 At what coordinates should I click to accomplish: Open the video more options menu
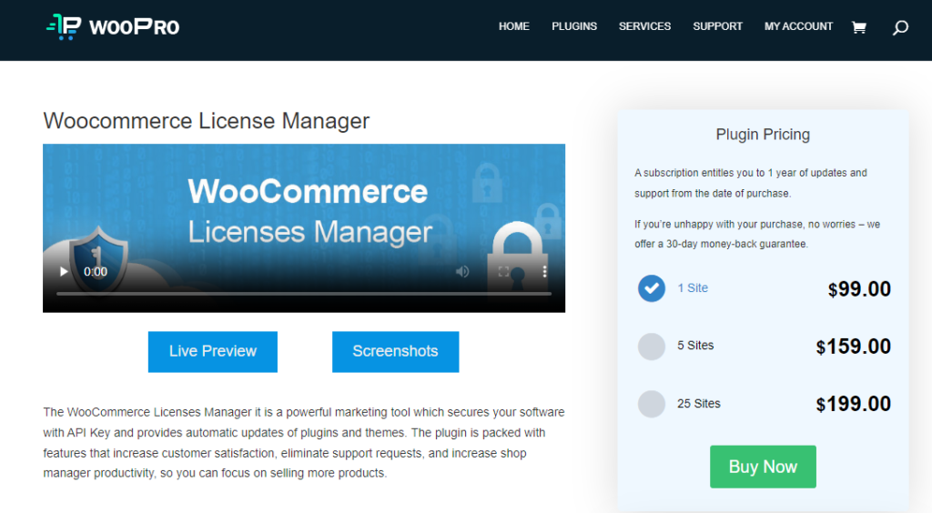click(544, 271)
